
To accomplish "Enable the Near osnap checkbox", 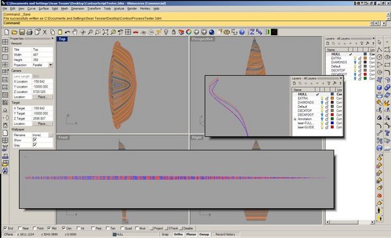I will pos(20,228).
